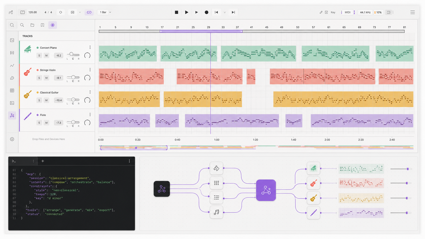Screen dimensions: 425x239
Task: Click the music note node in graph
Action: [x=216, y=212]
